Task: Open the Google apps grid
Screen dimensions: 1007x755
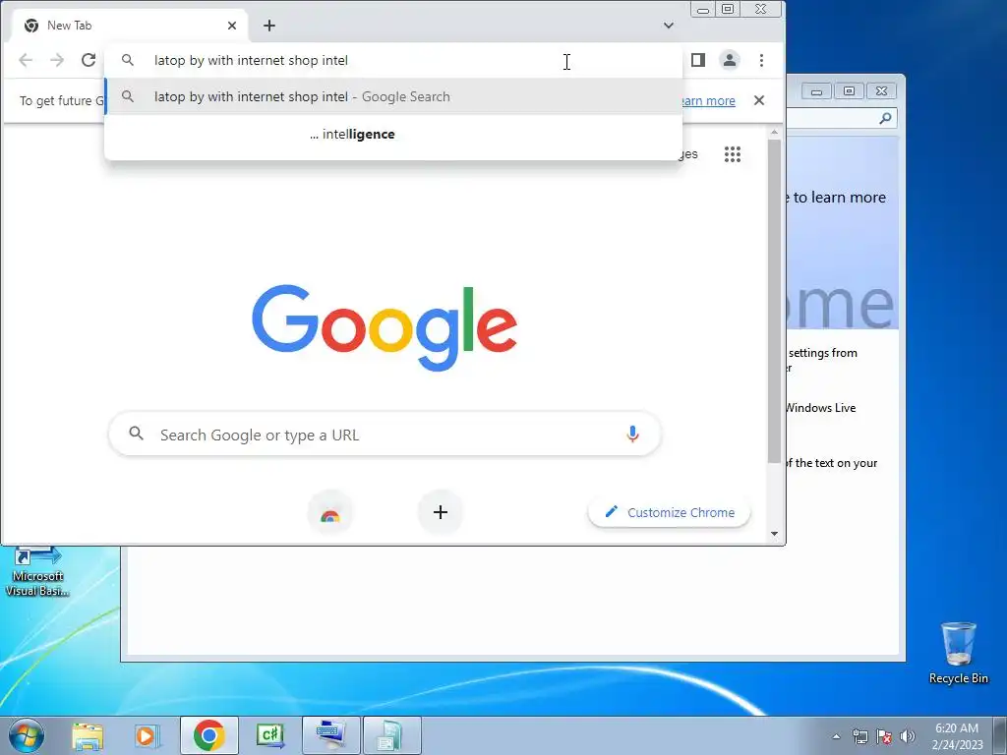Action: click(733, 154)
